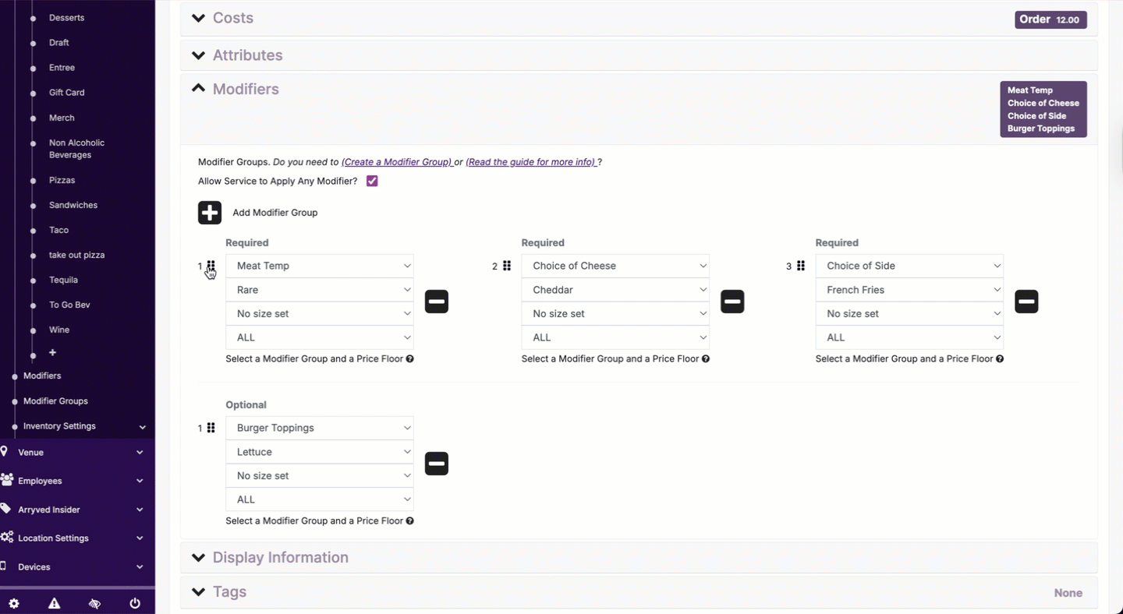This screenshot has height=614, width=1123.
Task: Click the Create a Modifier Group link
Action: point(396,162)
